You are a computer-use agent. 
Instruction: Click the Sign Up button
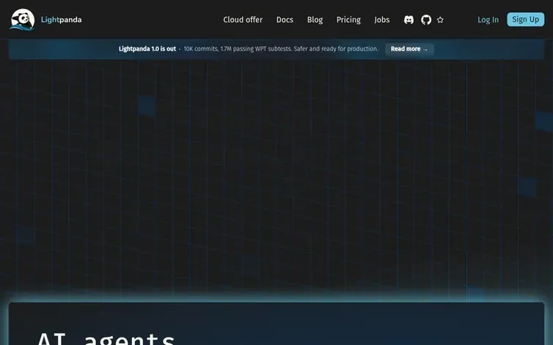click(x=525, y=19)
